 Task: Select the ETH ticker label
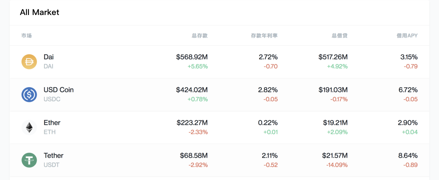click(50, 132)
